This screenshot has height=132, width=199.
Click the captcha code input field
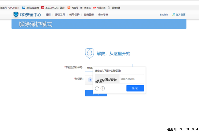click(132, 79)
